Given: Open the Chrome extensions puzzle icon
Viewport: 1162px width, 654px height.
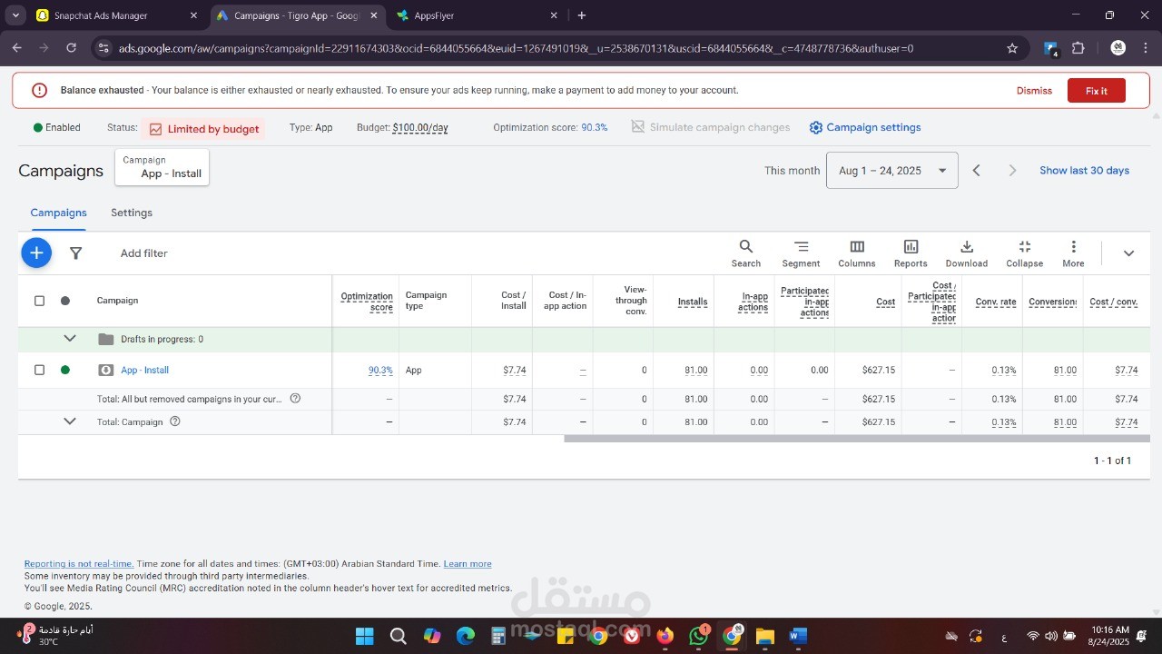Looking at the screenshot, I should pyautogui.click(x=1078, y=48).
